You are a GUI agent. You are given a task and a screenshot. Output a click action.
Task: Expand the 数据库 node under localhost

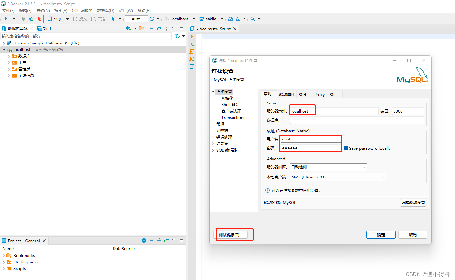[9, 56]
